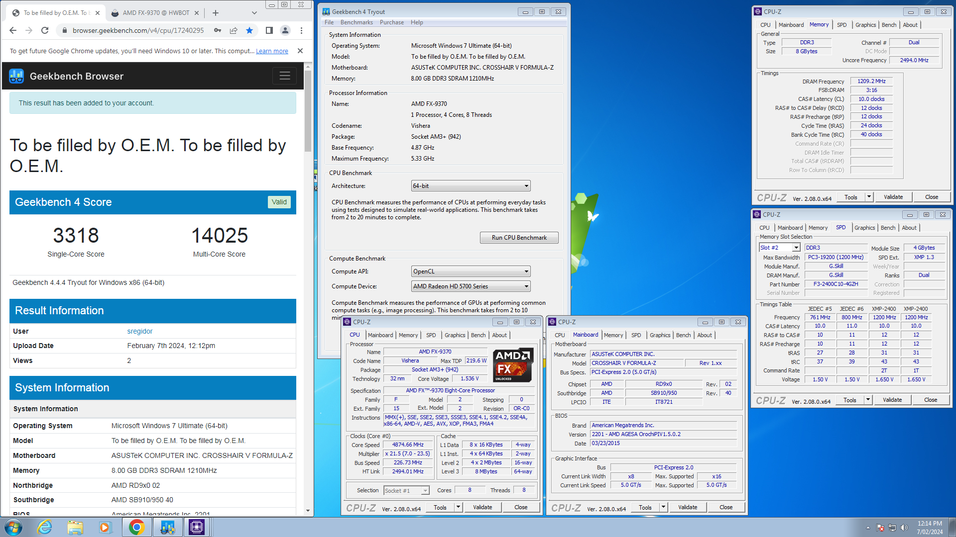Switch to the AMD FX-9370 HWBOT tab
The height and width of the screenshot is (537, 956).
point(156,13)
